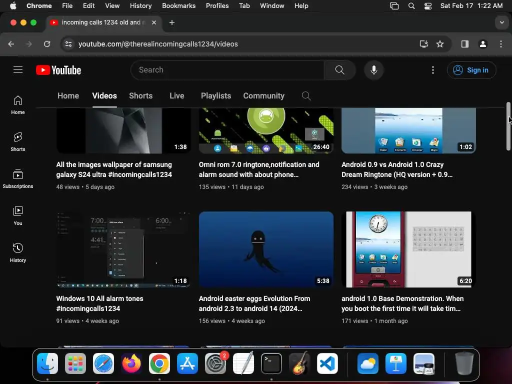
Task: Open Android easter eggs Evolution video title
Action: 254,303
